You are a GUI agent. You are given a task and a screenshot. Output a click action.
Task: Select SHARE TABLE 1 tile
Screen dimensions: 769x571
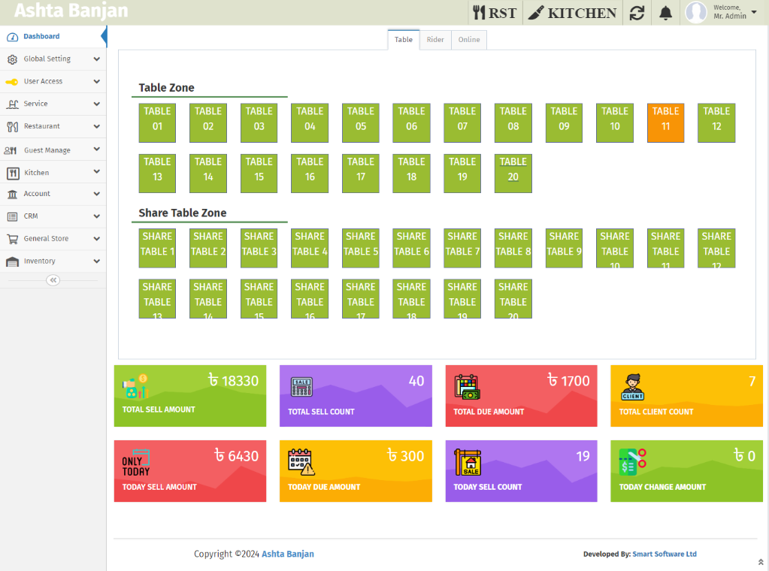[157, 248]
